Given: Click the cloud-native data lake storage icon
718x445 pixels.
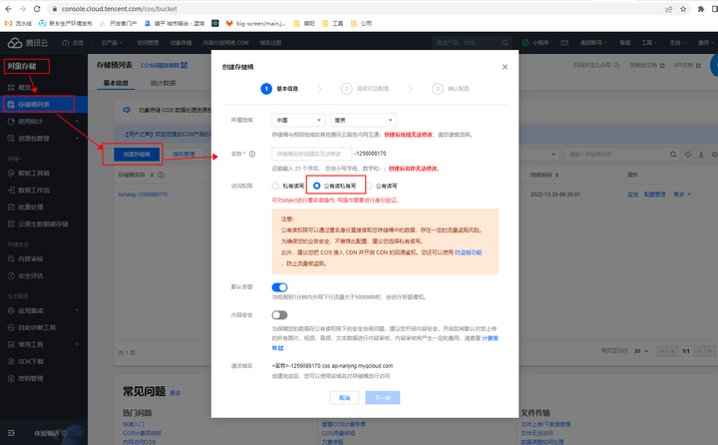Looking at the screenshot, I should tap(11, 224).
